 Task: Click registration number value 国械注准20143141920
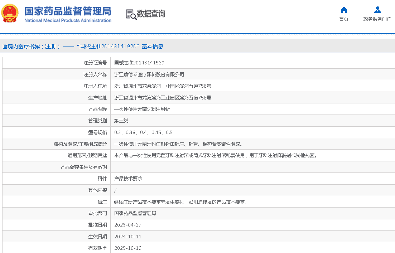click(139, 63)
